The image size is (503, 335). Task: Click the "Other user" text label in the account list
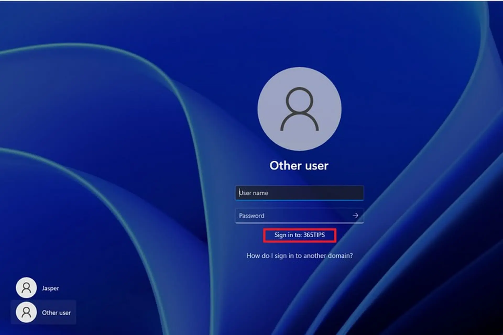tap(56, 312)
